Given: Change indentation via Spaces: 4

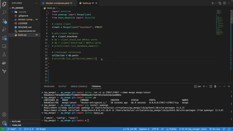Looking at the screenshot, I should pos(144,129).
